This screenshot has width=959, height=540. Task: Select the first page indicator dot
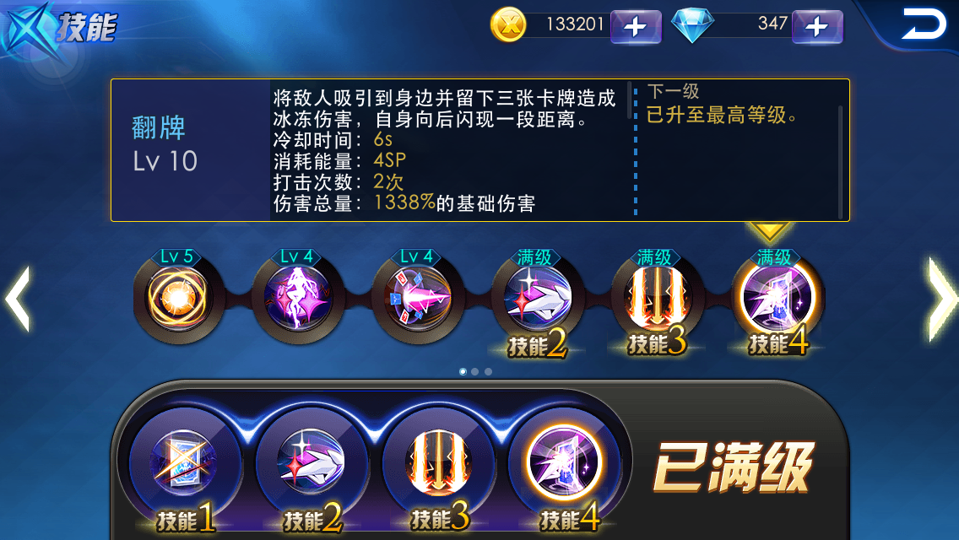coord(463,371)
